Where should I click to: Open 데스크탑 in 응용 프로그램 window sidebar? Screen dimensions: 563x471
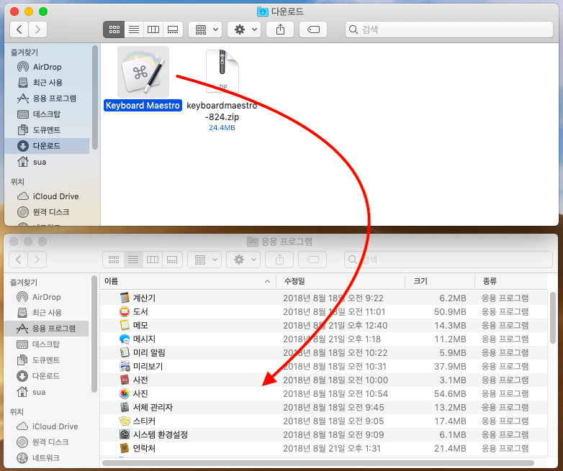tap(46, 344)
